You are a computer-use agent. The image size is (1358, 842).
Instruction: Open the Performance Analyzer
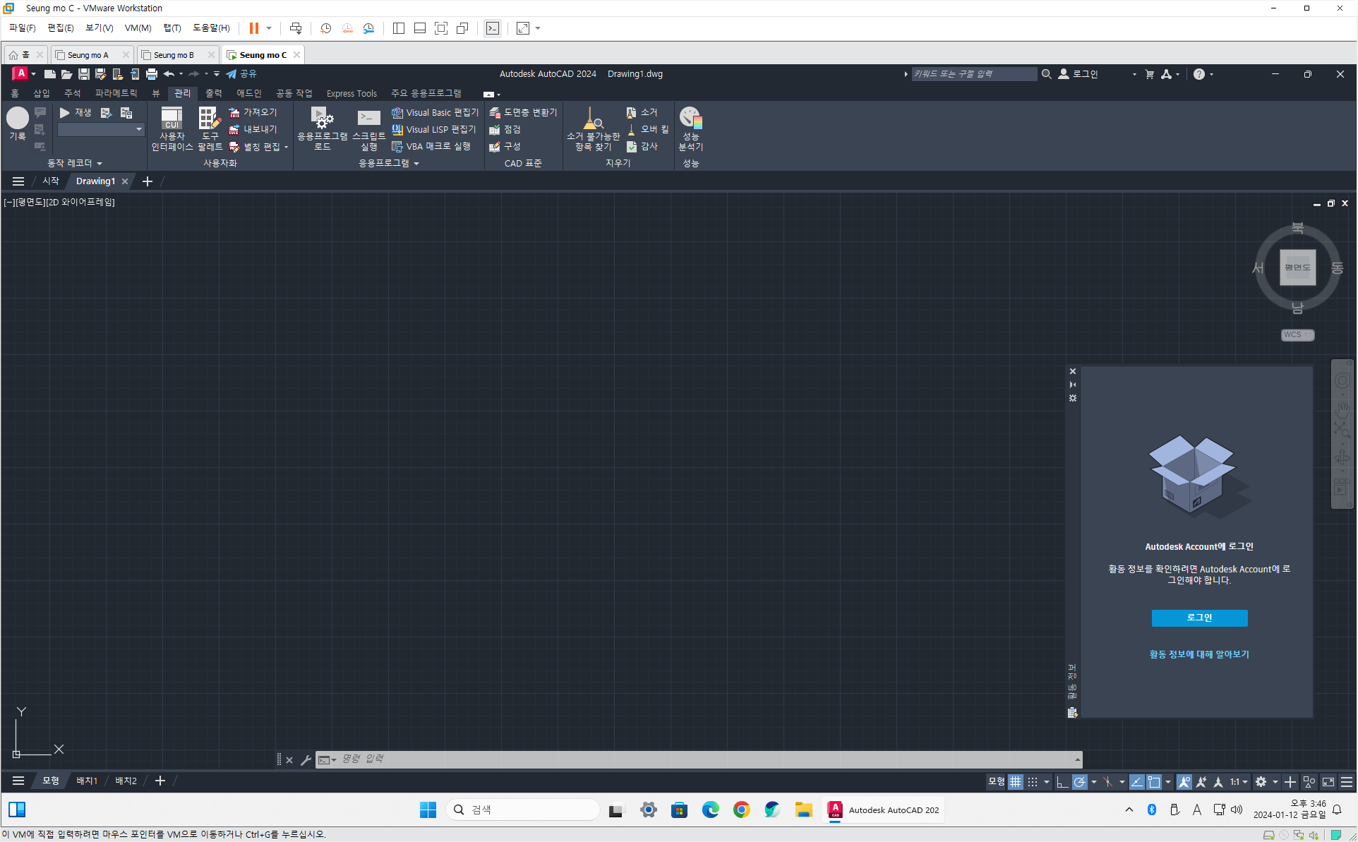[690, 128]
